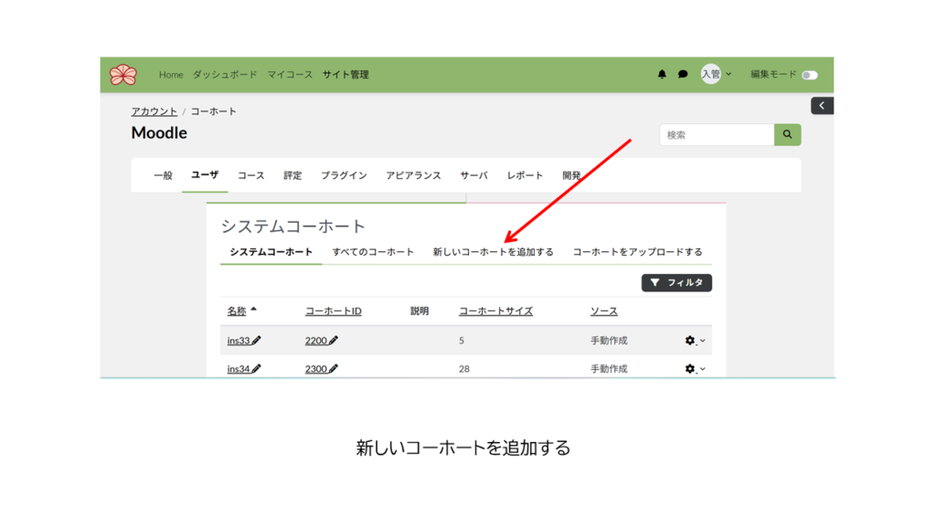
Task: Click the green search magnifier button
Action: pyautogui.click(x=787, y=135)
